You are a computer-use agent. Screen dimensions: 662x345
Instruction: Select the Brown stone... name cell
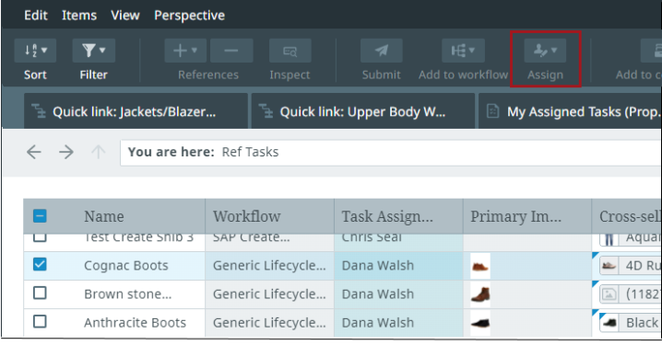point(127,294)
